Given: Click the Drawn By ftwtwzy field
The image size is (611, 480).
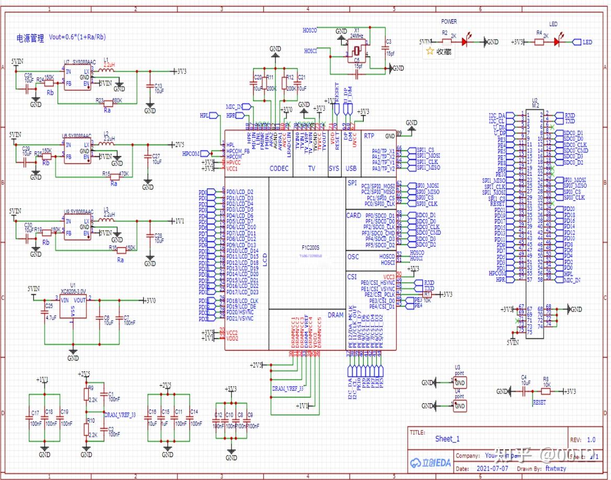Looking at the screenshot, I should [541, 469].
